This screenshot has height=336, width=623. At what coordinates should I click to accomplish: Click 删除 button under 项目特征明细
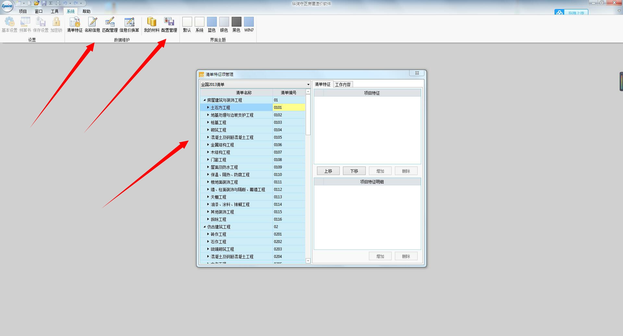[406, 256]
